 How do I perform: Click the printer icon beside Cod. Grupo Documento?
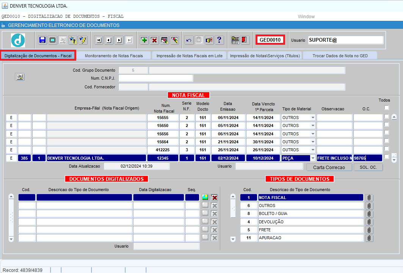pos(20,77)
